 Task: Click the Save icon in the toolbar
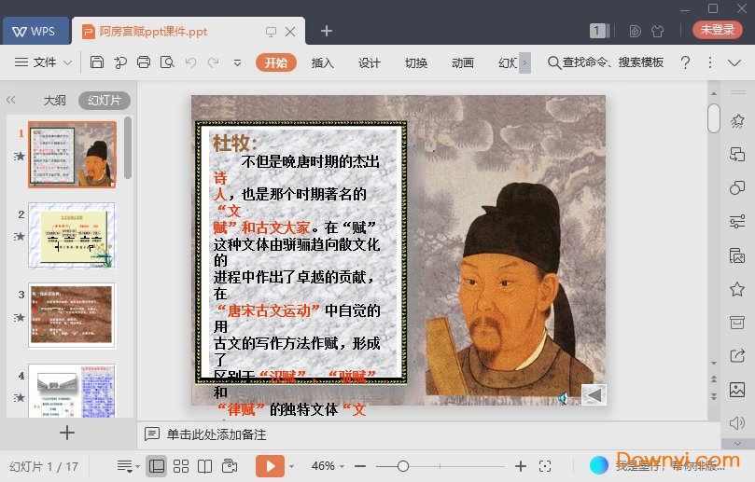point(97,62)
